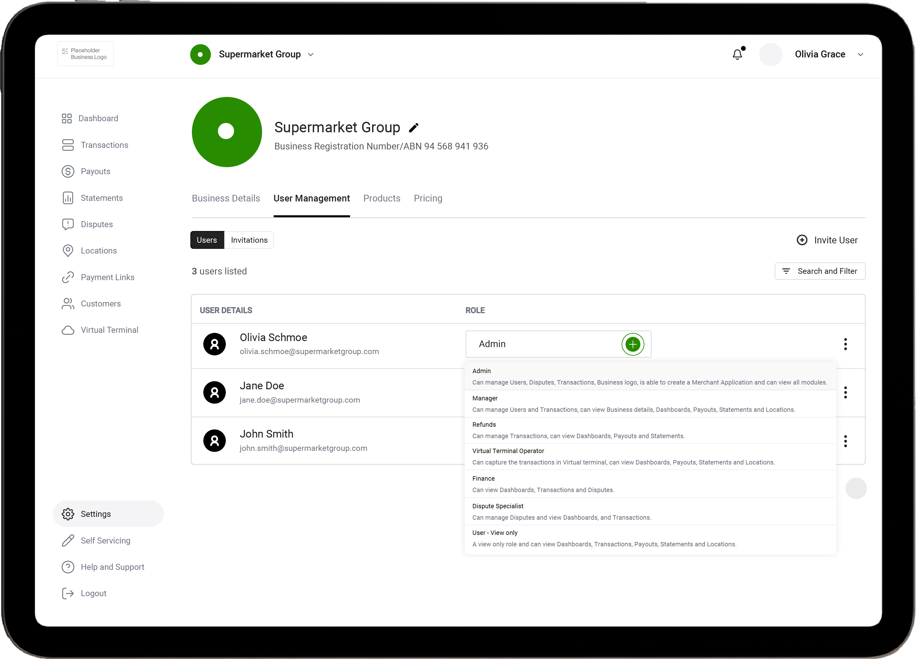Click the Invite User plus-circle icon
This screenshot has width=916, height=659.
tap(802, 240)
